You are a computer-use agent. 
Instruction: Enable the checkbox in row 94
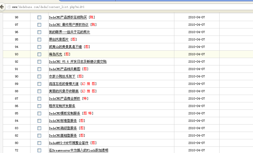click(x=39, y=47)
